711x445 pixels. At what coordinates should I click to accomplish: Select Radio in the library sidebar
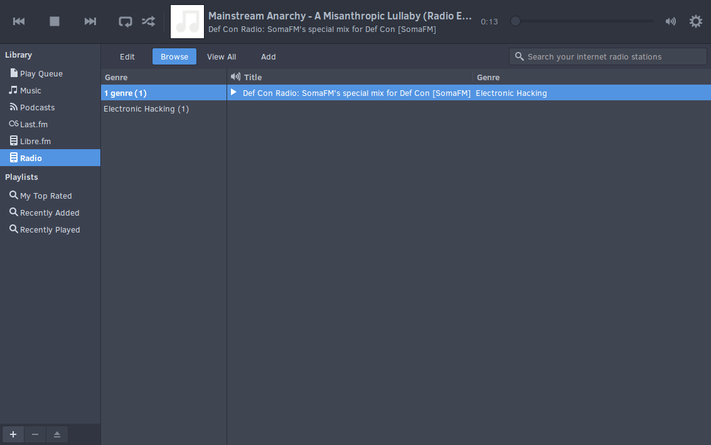[x=50, y=158]
